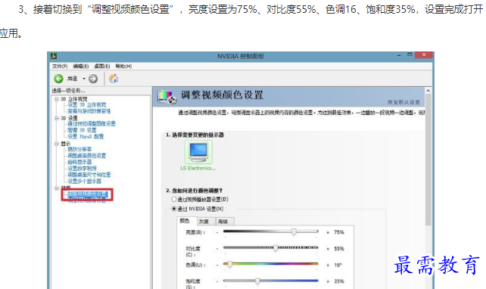The height and width of the screenshot is (289, 486).
Task: Open 更改分辨率 task link
Action: 79,149
